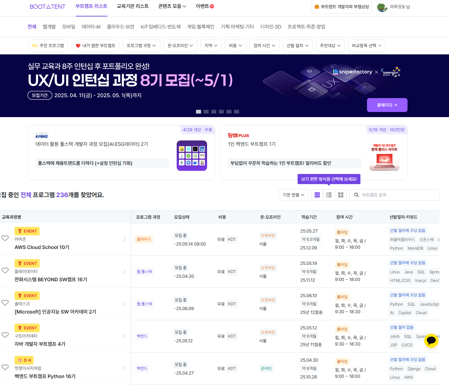Expand the 지역 filter dropdown
The width and height of the screenshot is (449, 386).
coord(211,46)
